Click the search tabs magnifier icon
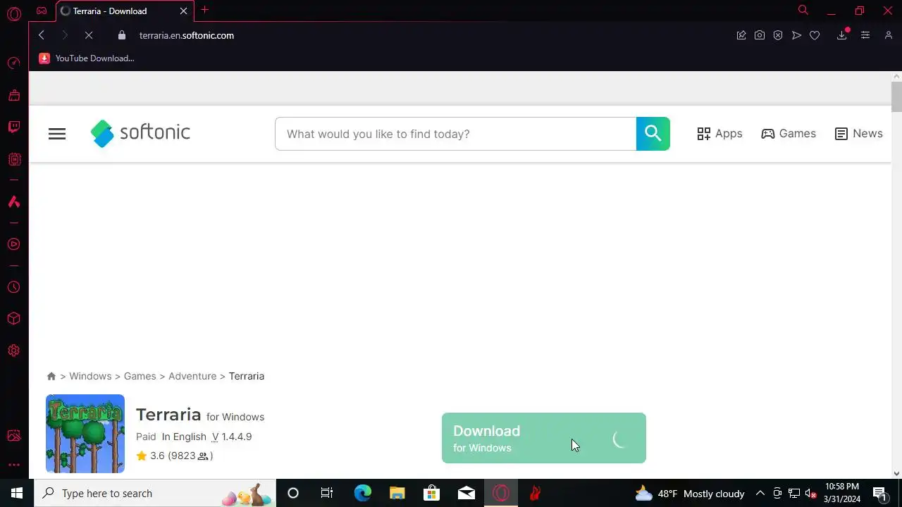The image size is (902, 507). pyautogui.click(x=803, y=10)
